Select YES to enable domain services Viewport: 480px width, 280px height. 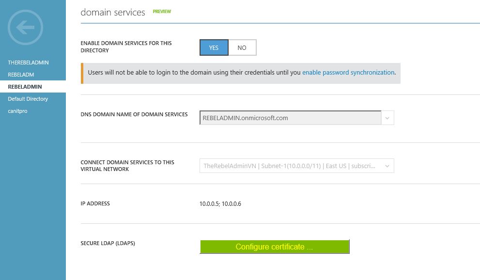point(214,48)
